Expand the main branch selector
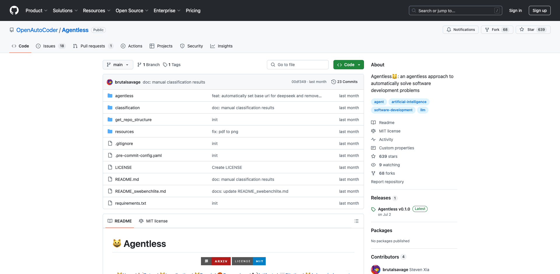560x274 pixels. 118,65
